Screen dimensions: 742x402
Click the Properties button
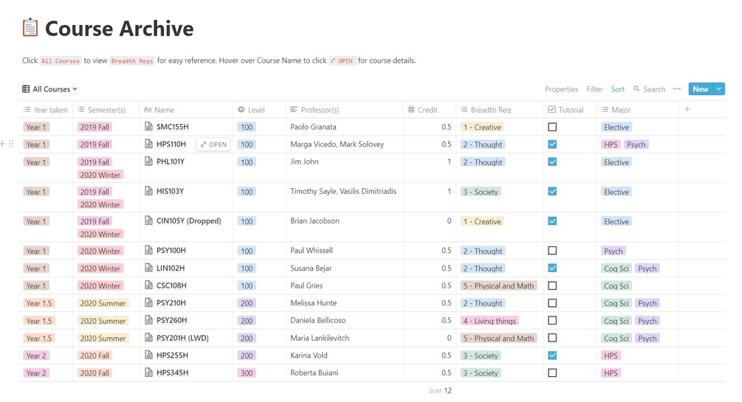point(561,89)
